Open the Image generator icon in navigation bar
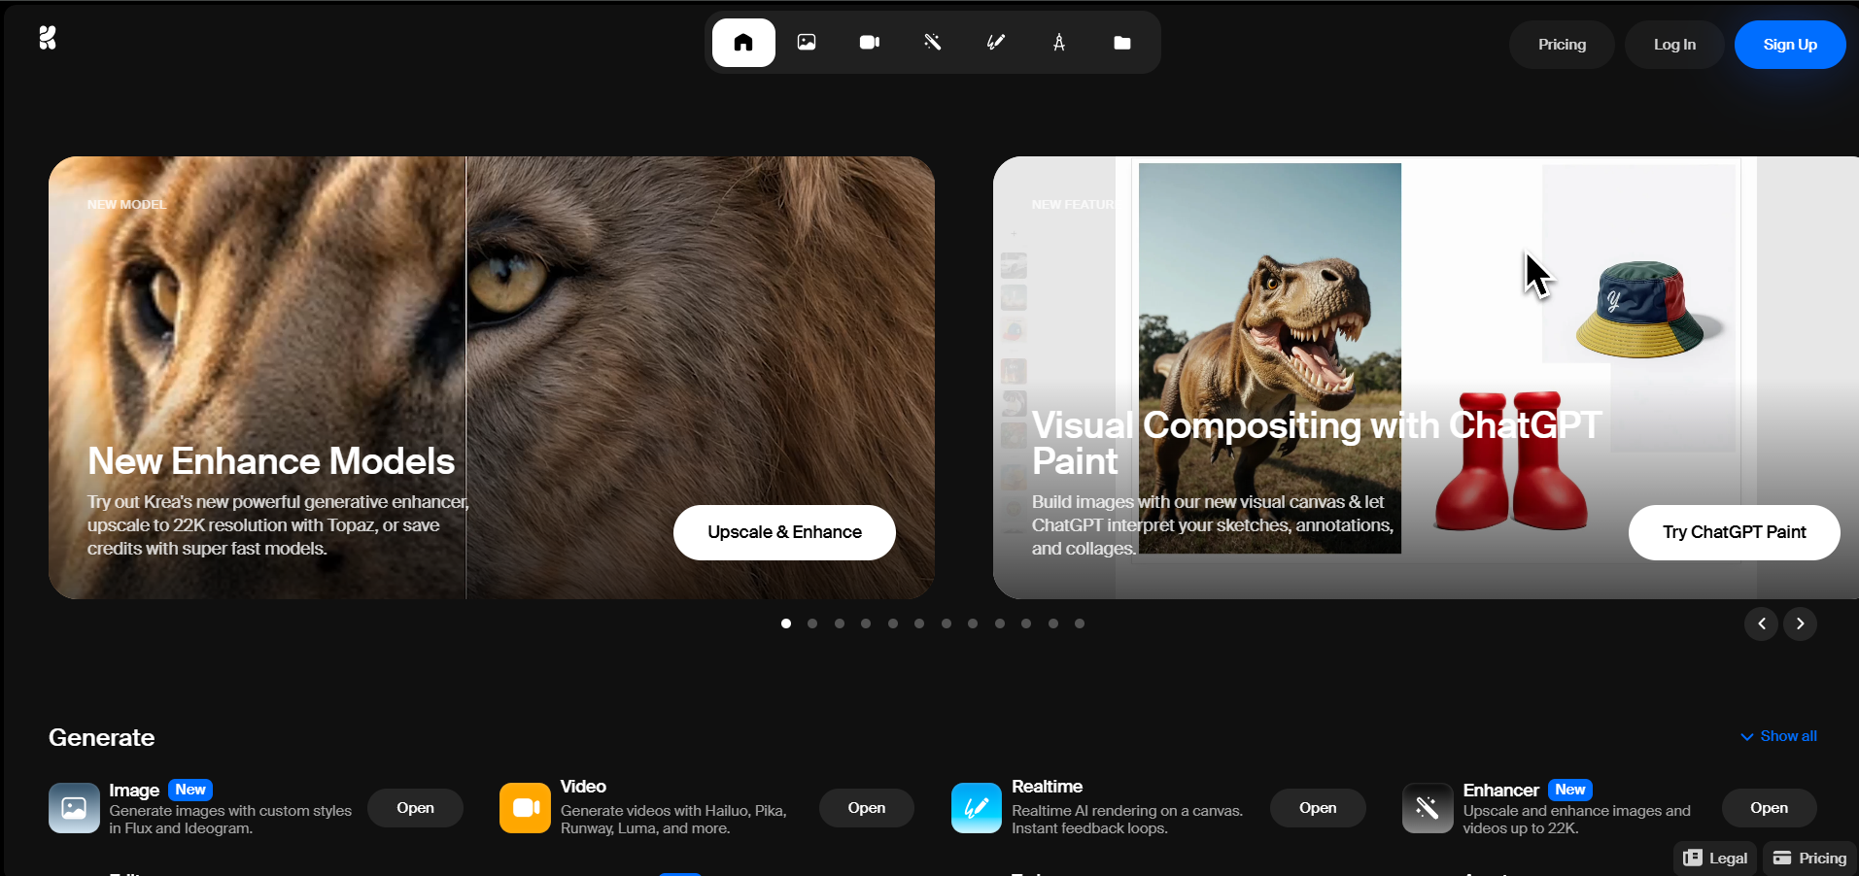The image size is (1859, 876). tap(807, 43)
